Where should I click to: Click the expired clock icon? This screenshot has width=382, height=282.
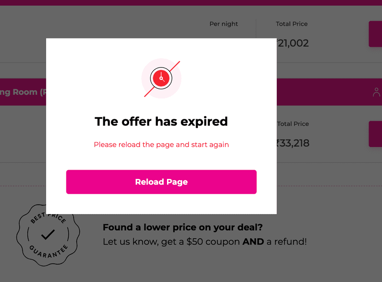click(161, 79)
